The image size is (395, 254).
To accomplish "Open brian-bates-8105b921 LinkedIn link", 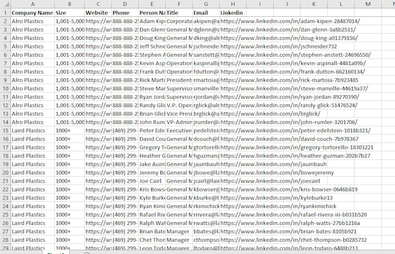I will tap(289, 231).
